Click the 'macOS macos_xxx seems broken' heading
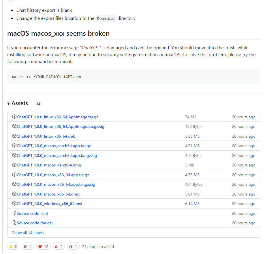The width and height of the screenshot is (267, 254). (59, 33)
